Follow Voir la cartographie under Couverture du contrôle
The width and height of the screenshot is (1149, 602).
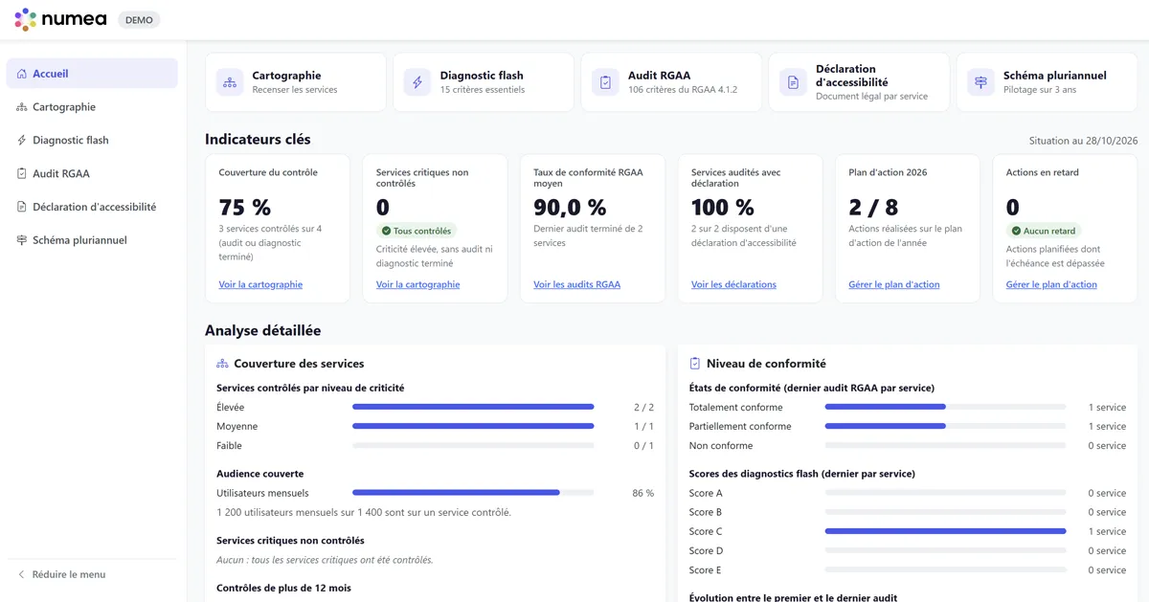point(260,284)
